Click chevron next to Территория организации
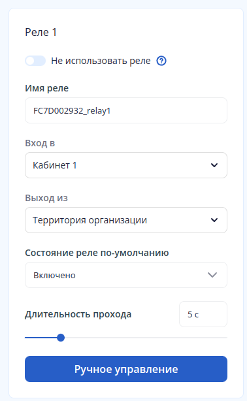 click(214, 220)
